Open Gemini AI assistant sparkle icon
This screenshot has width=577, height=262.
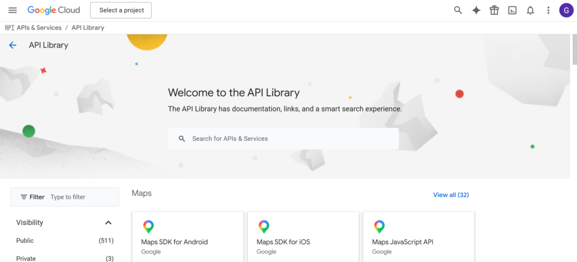[476, 10]
